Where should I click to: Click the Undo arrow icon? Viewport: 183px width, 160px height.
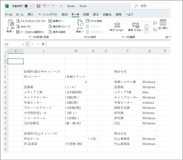[x=45, y=6]
